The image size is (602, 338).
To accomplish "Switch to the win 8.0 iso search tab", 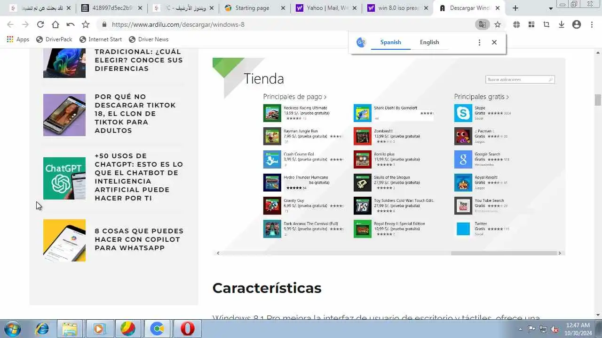I will click(397, 8).
